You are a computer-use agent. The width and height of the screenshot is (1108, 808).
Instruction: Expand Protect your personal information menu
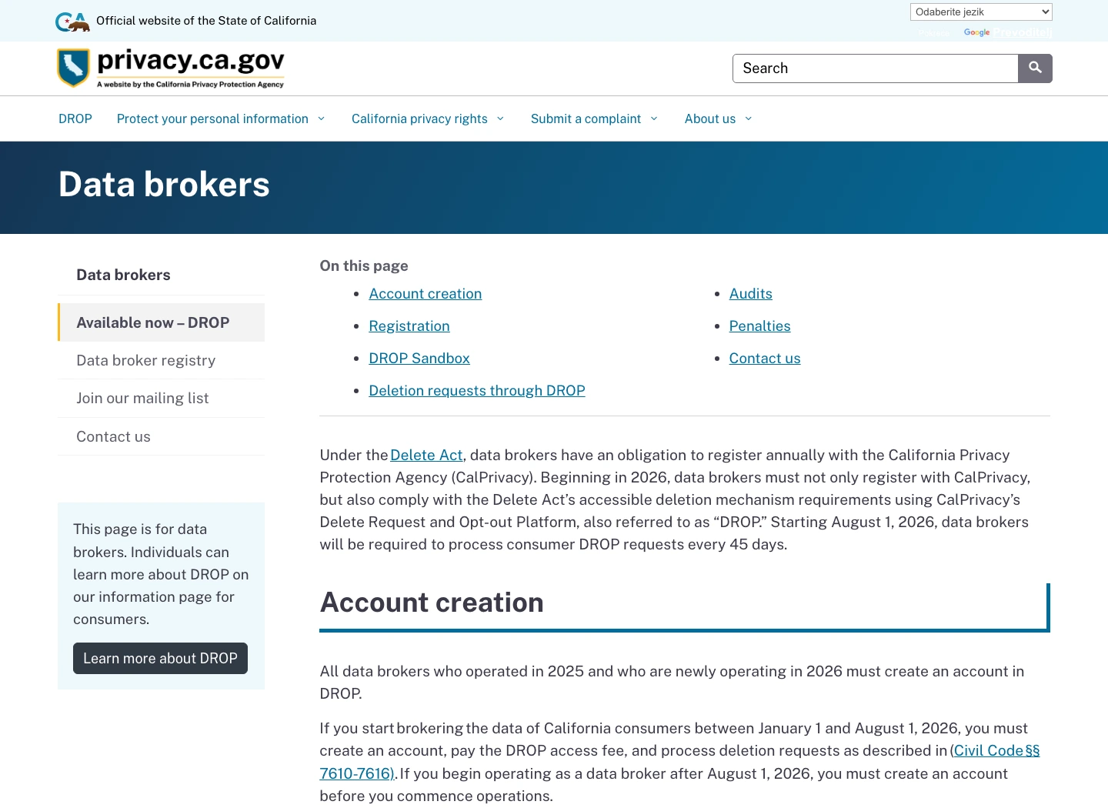pyautogui.click(x=221, y=119)
